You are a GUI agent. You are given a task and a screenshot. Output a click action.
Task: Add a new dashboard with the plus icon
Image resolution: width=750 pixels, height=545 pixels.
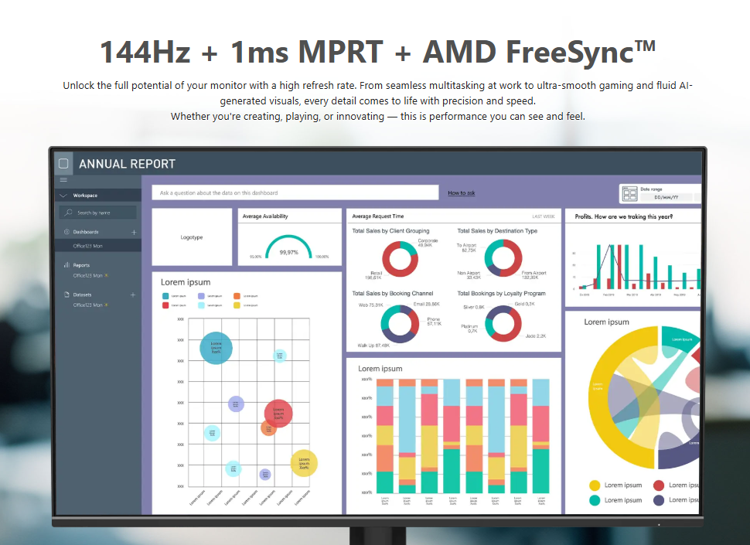134,232
